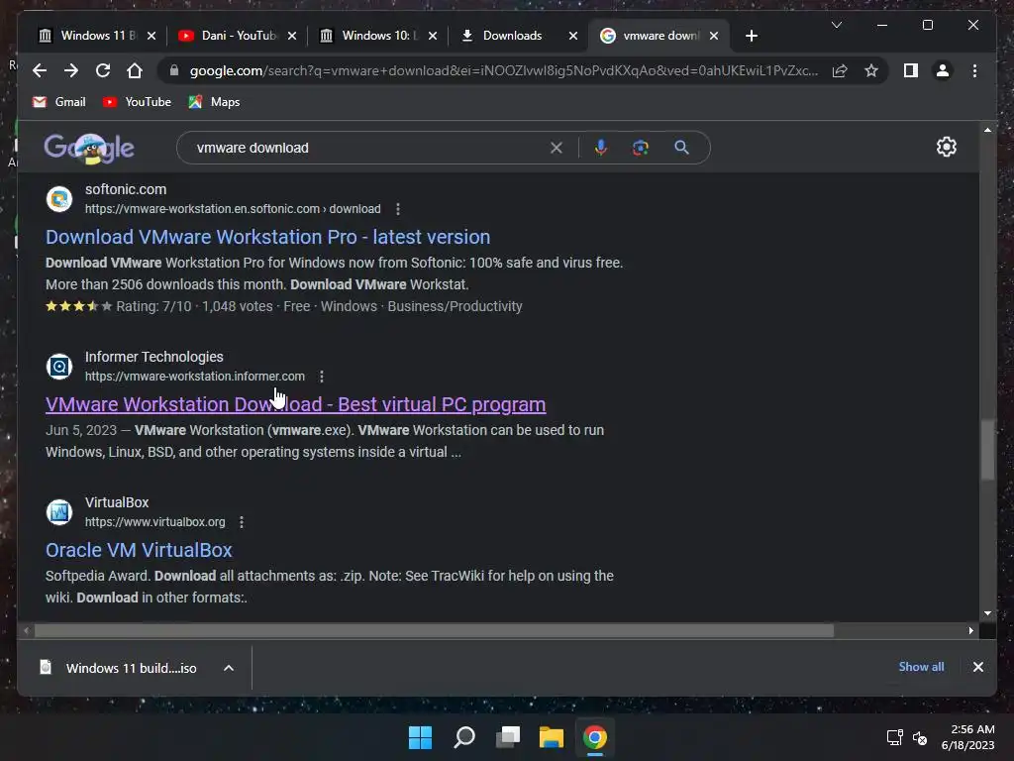The width and height of the screenshot is (1014, 761).
Task: Click Chrome icon in the taskbar
Action: (x=595, y=737)
